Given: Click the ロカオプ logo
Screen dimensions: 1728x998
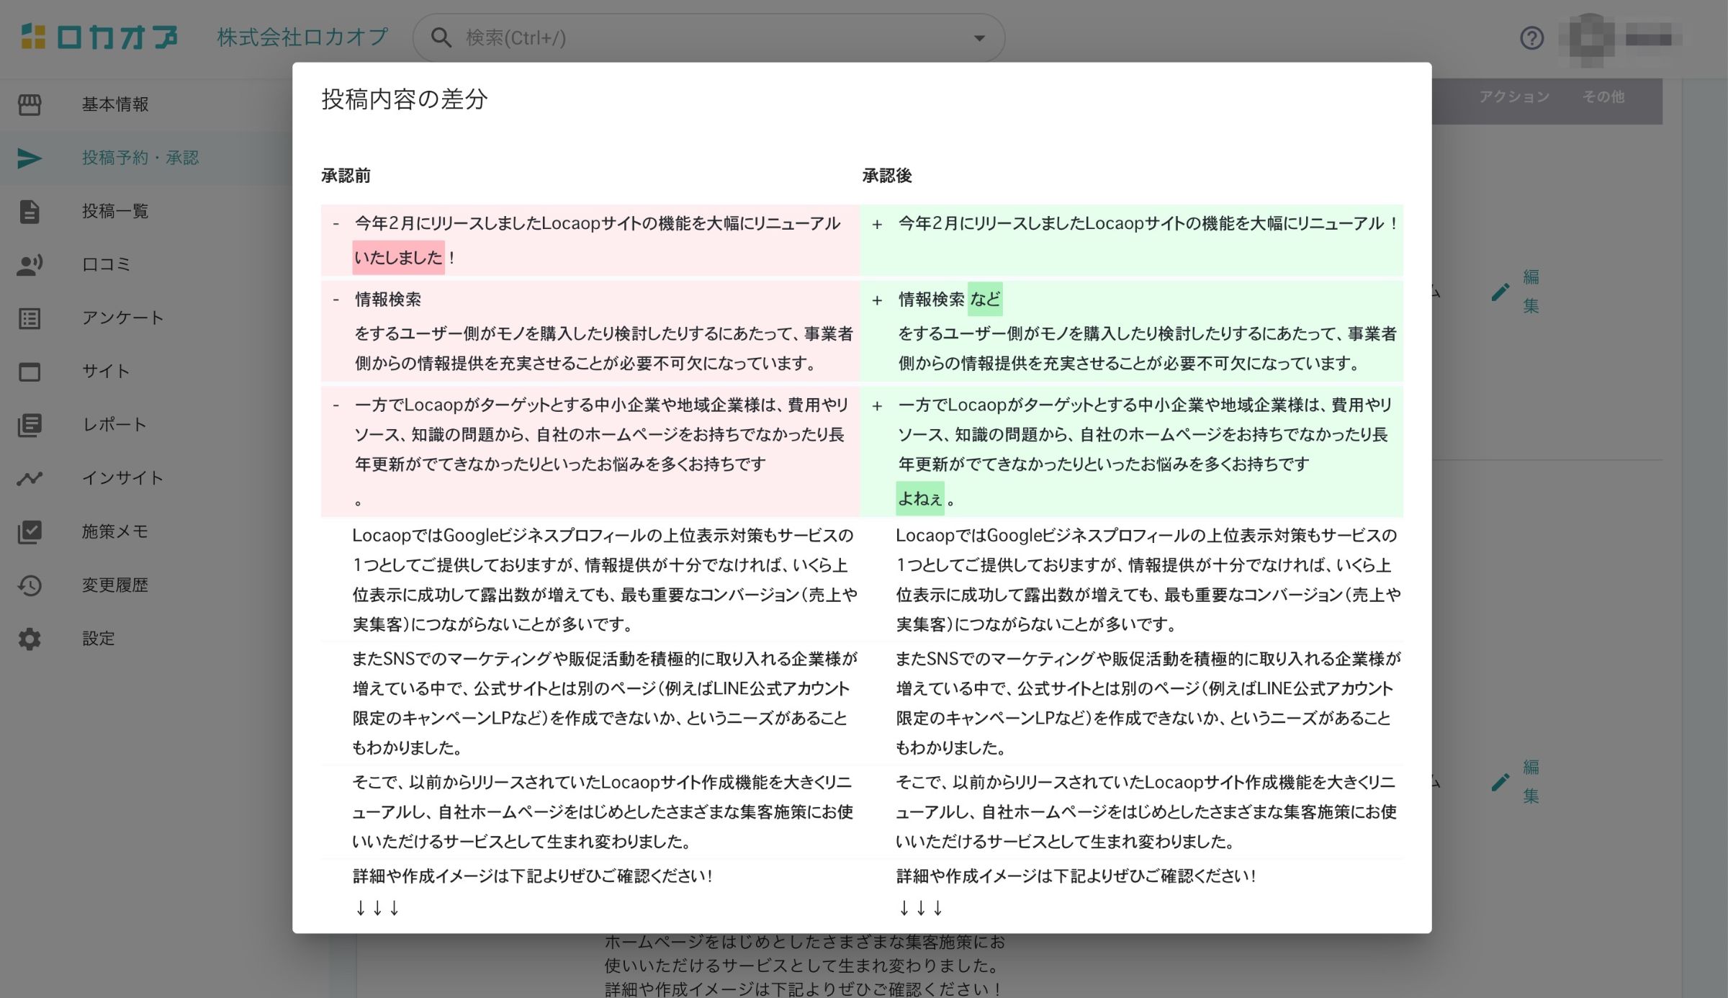Looking at the screenshot, I should pyautogui.click(x=99, y=37).
